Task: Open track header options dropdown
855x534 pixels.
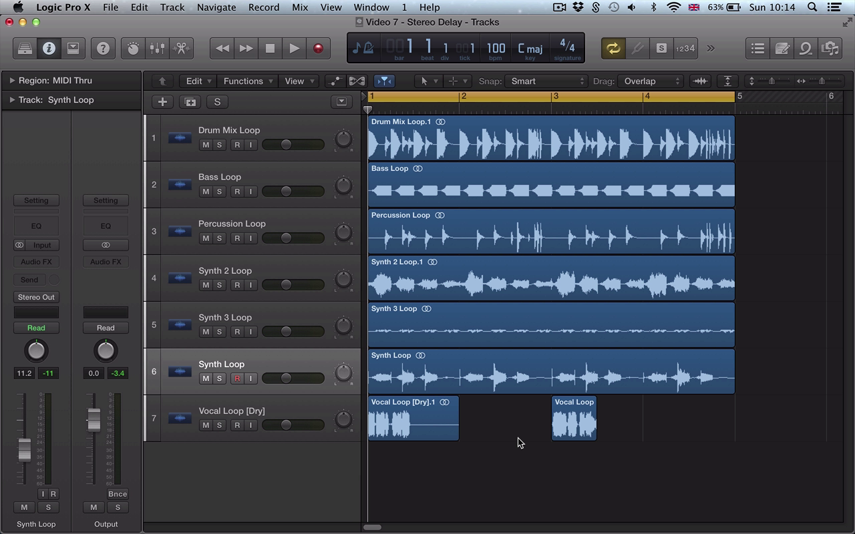Action: pos(341,102)
